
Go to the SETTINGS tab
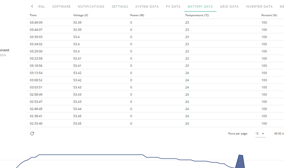pyautogui.click(x=120, y=7)
